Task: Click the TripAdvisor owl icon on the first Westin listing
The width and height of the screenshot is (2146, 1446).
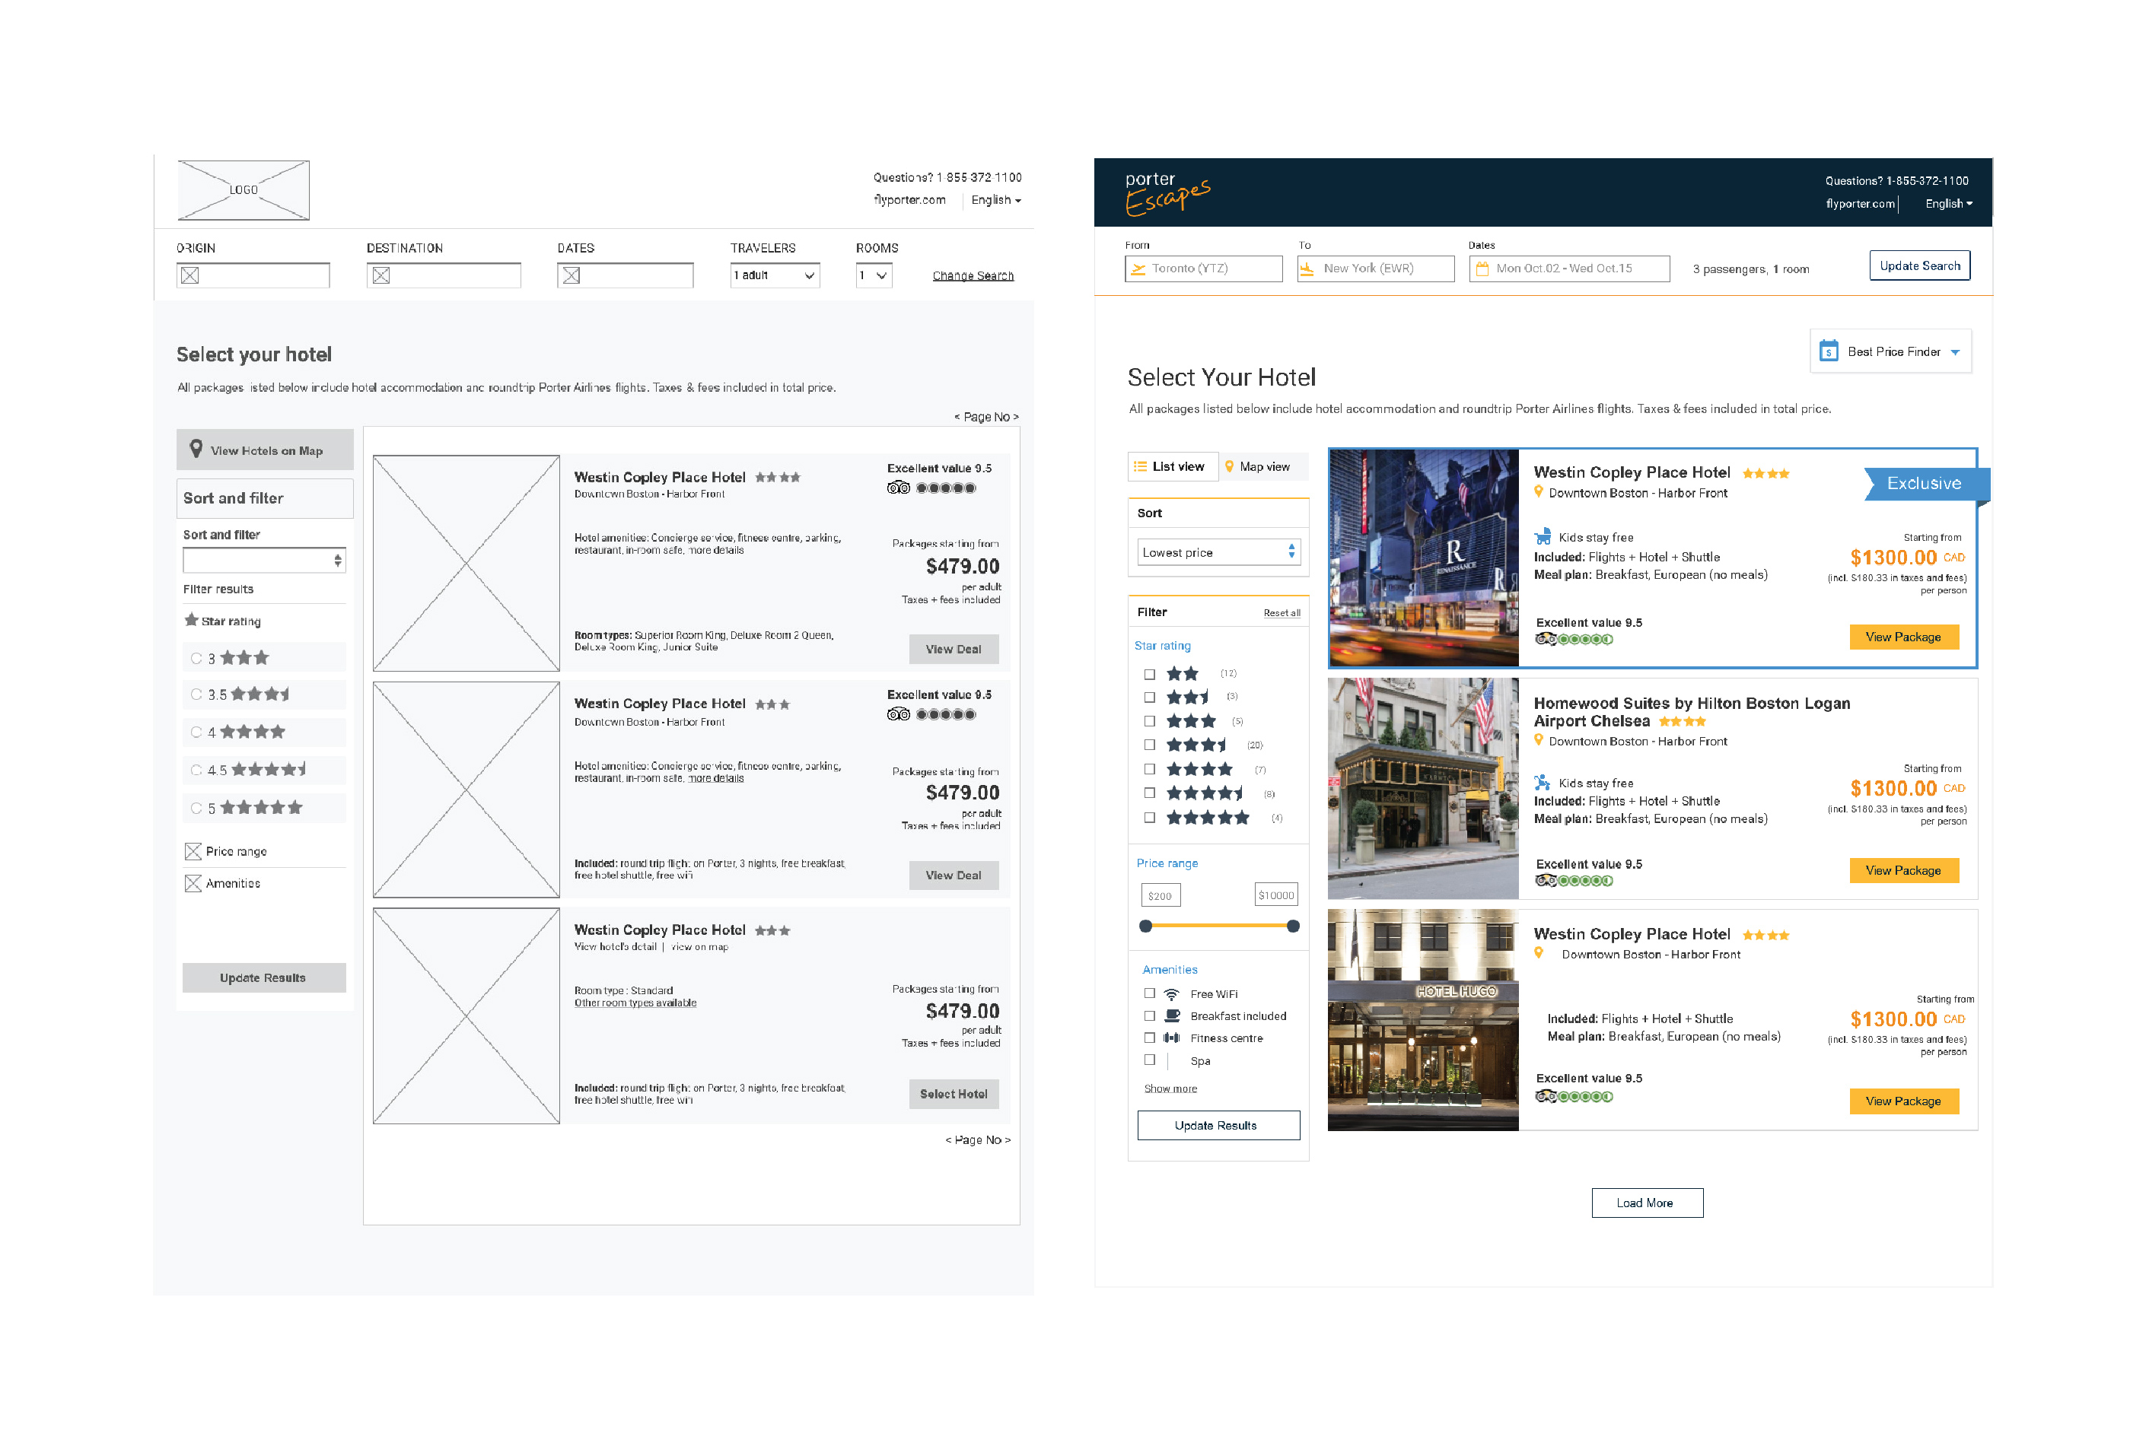Action: tap(1546, 639)
